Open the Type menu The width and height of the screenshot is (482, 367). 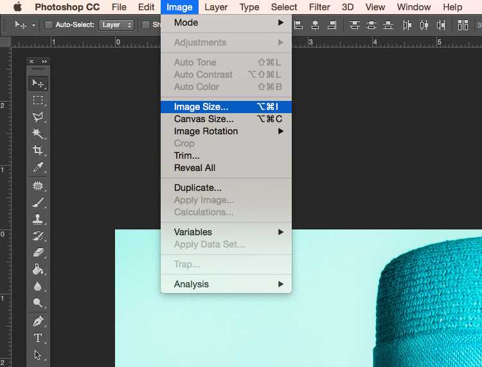tap(249, 7)
